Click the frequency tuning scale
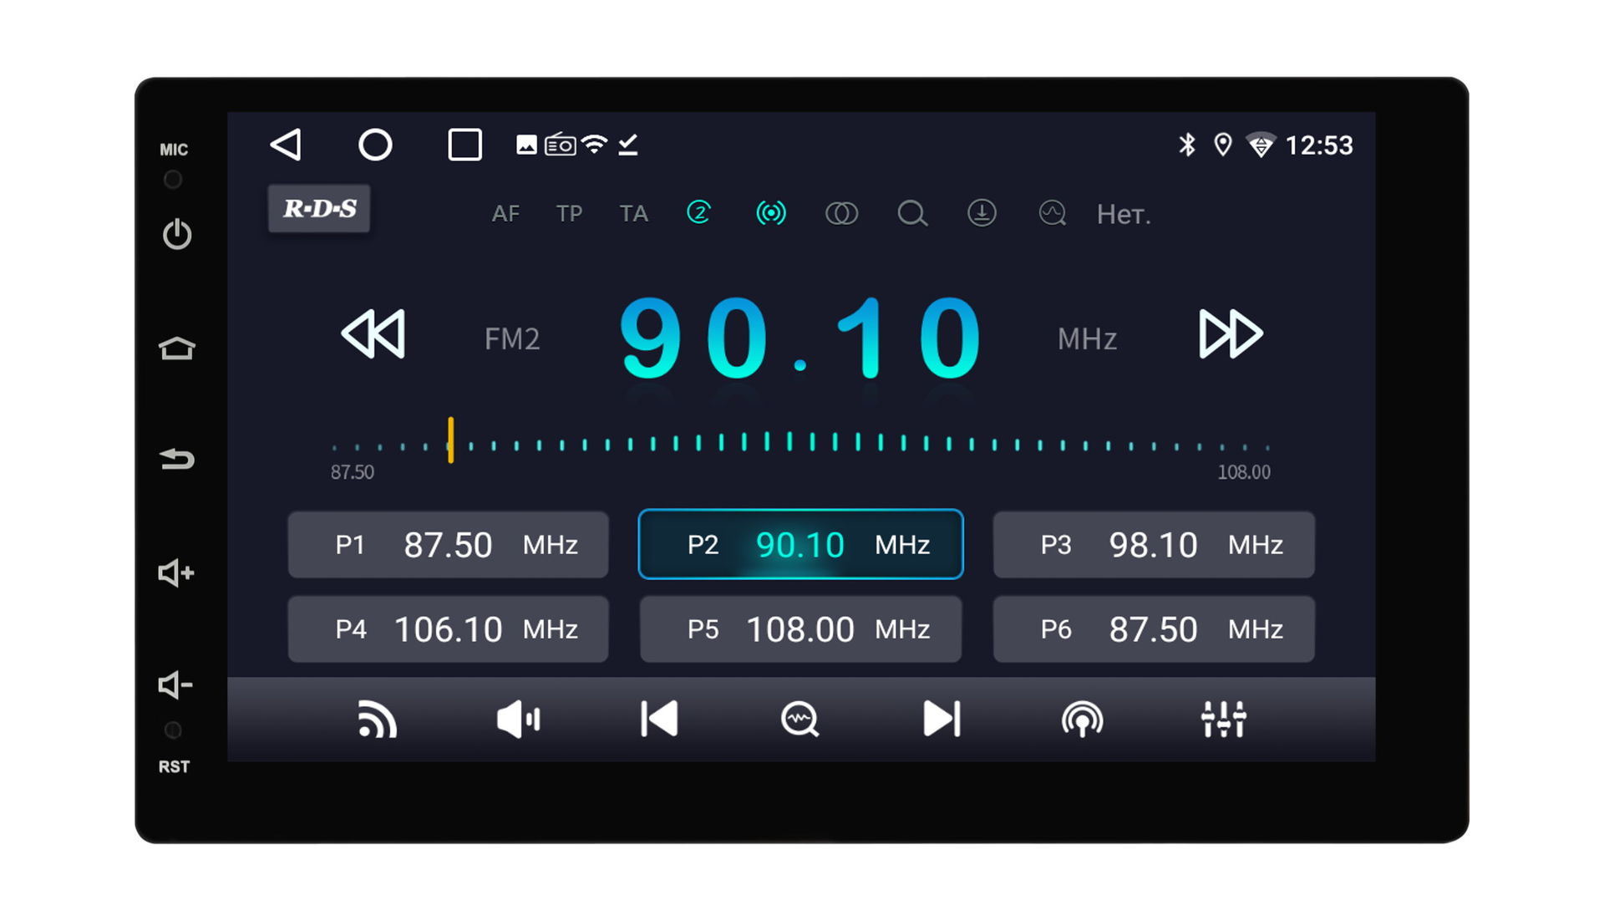This screenshot has width=1604, height=921. pos(799,443)
